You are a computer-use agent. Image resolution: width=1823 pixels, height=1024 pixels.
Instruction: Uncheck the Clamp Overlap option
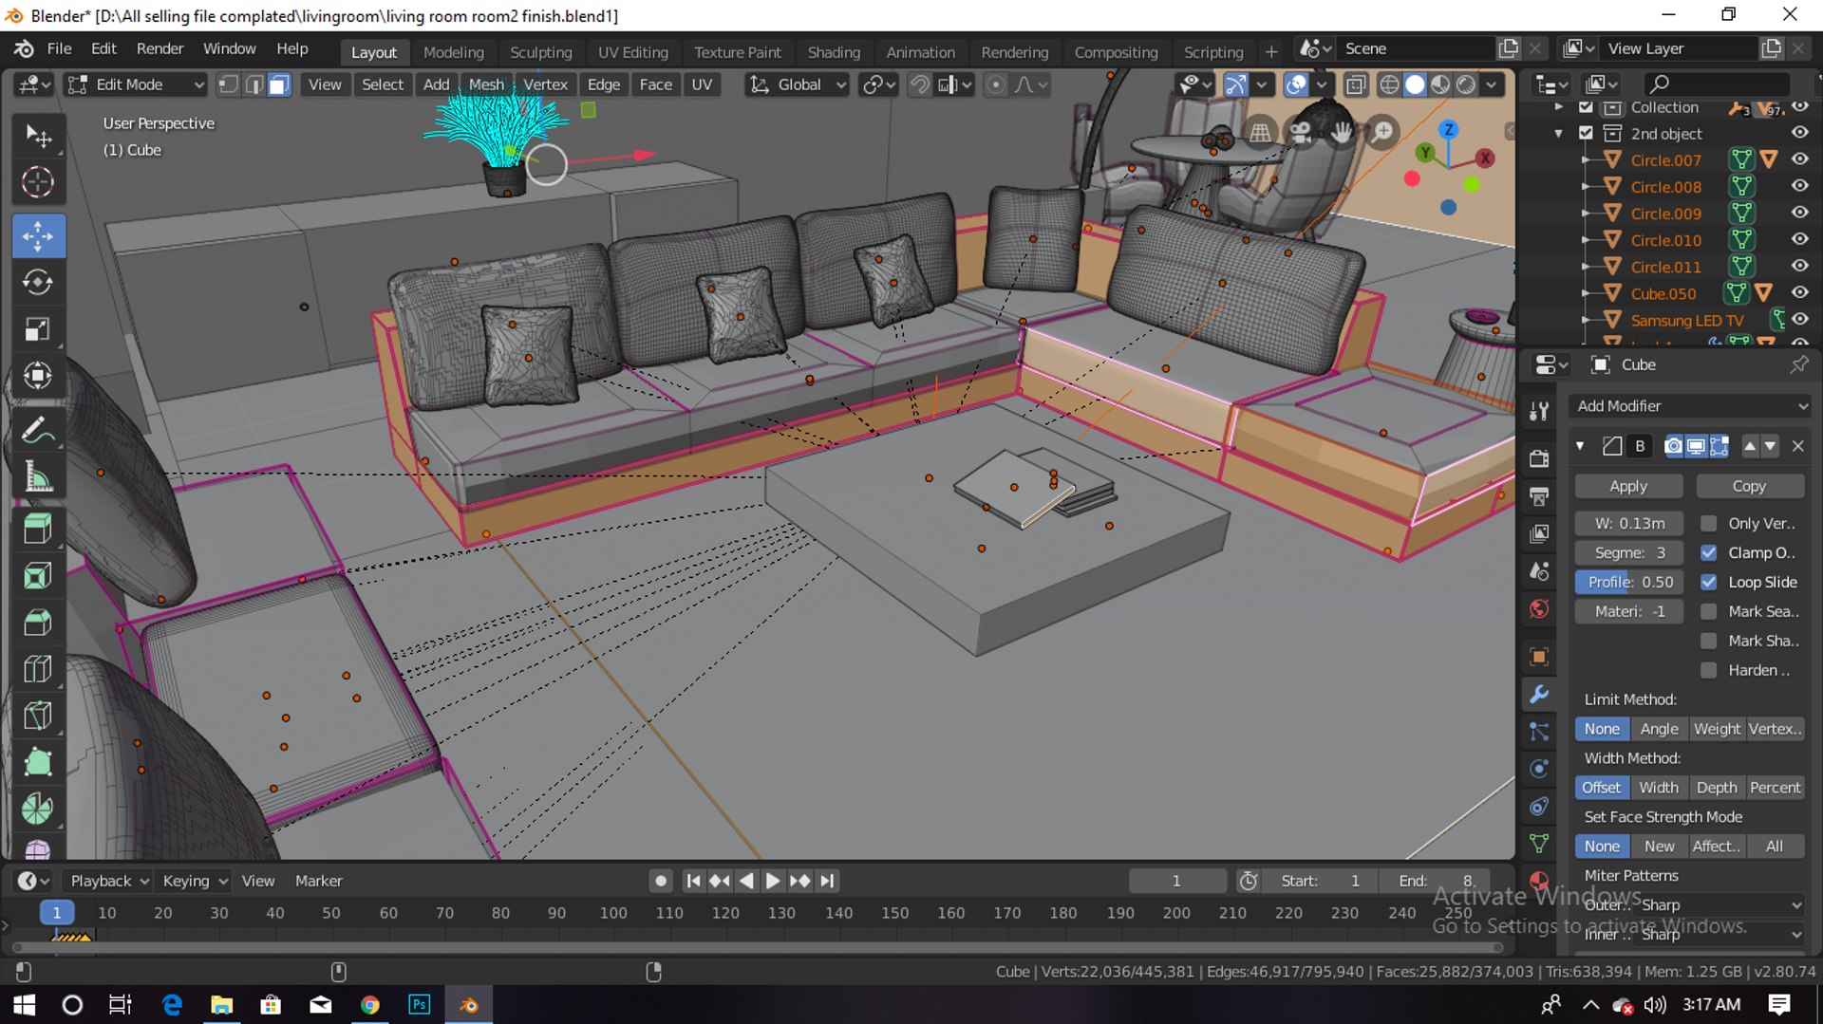click(x=1708, y=552)
